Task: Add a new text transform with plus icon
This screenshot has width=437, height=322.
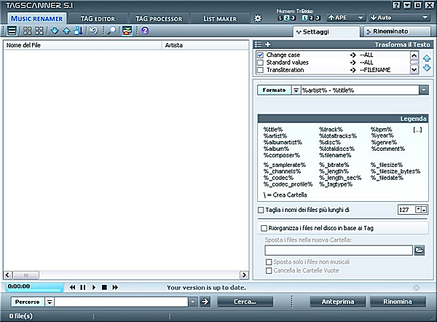Action: (x=267, y=44)
